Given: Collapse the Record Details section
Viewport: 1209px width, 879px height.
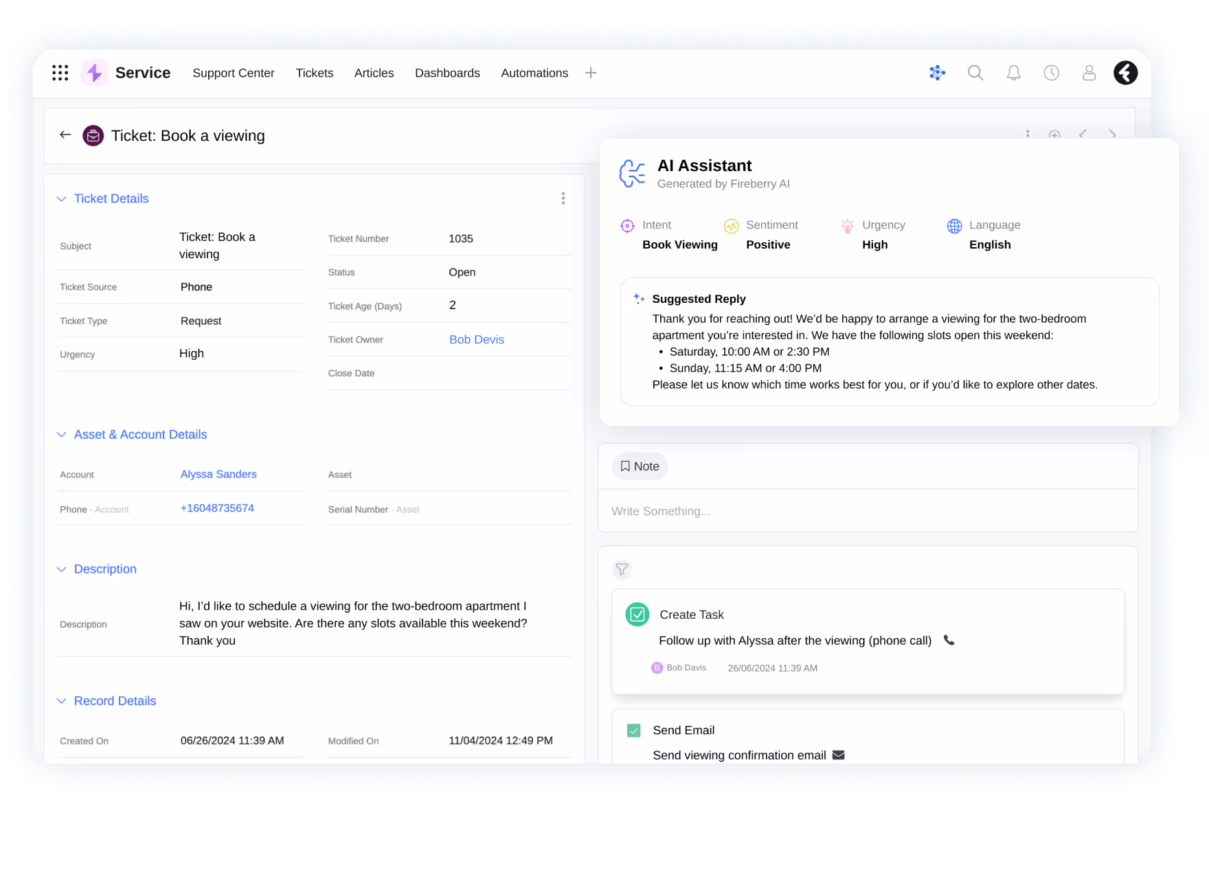Looking at the screenshot, I should coord(61,701).
